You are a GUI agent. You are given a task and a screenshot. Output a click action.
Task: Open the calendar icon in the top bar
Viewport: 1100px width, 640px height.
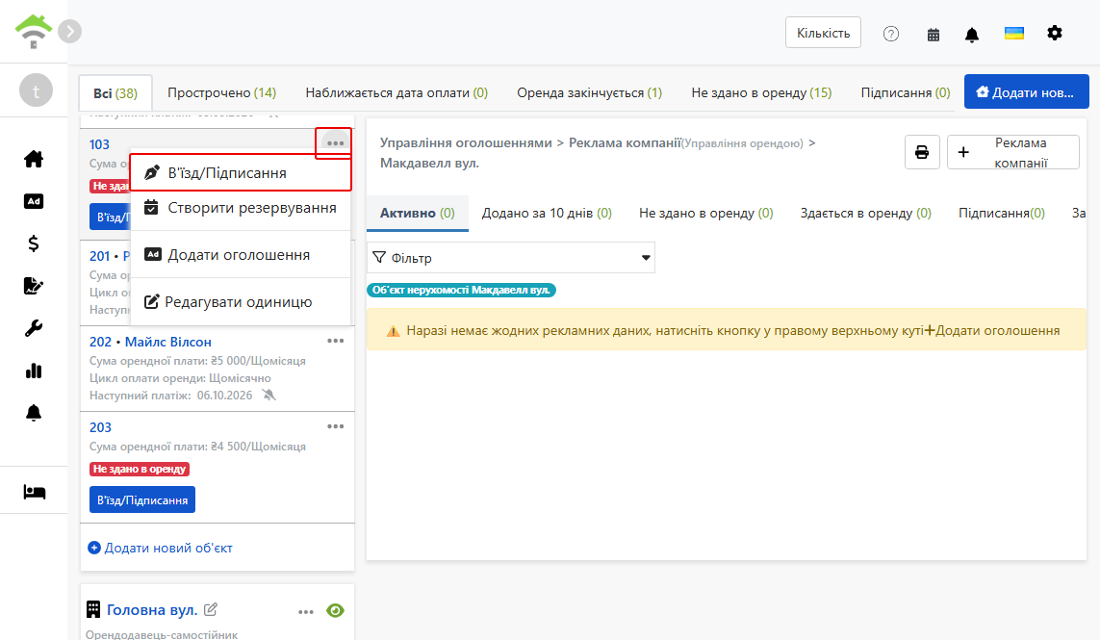934,35
